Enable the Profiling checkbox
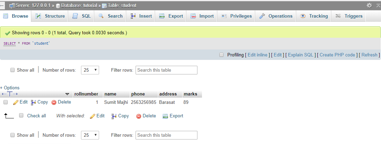Image resolution: width=381 pixels, height=144 pixels. [221, 55]
